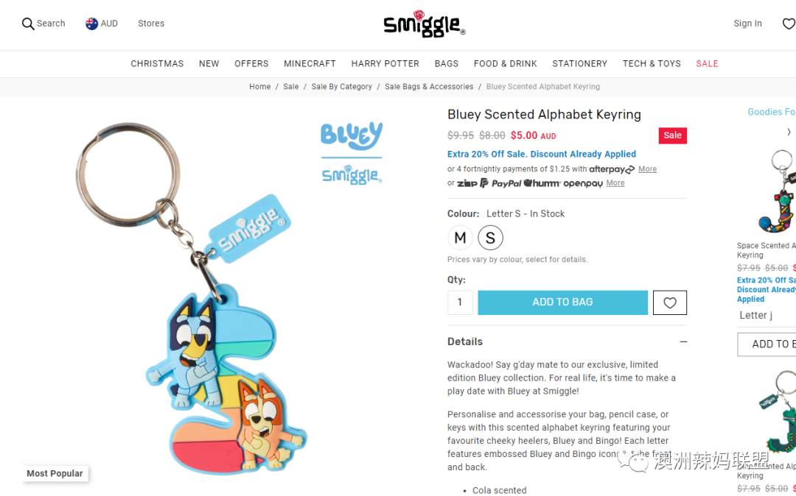
Task: Go to Sale Bags & Accessories breadcrumb
Action: (x=429, y=87)
